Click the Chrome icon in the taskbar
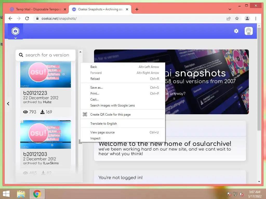The image size is (266, 199). point(37,194)
